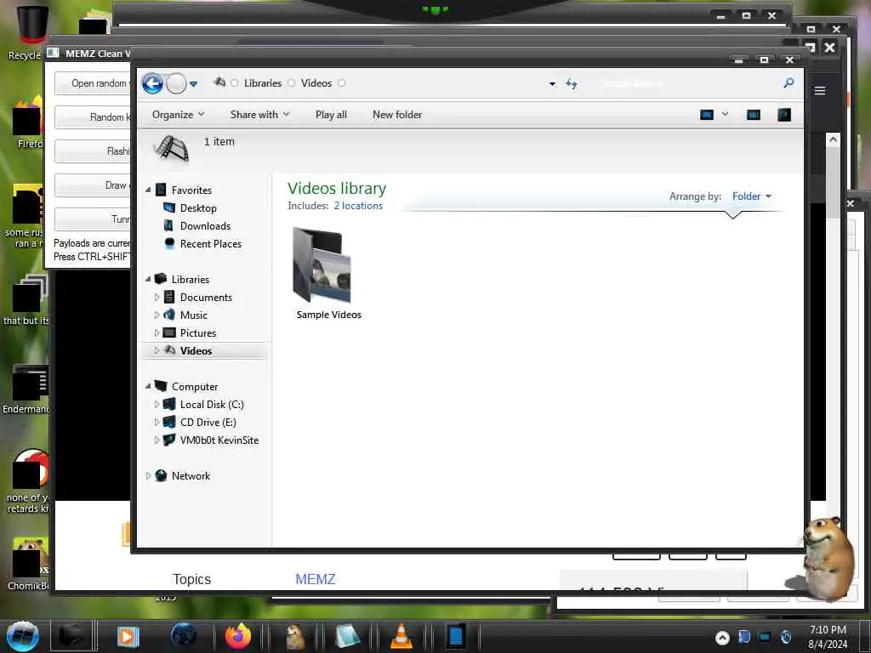Open the hamster taskbar icon
Image resolution: width=871 pixels, height=653 pixels.
tap(294, 636)
